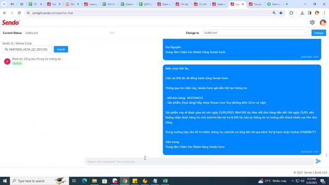Click the chat panel vertical scrollbar
This screenshot has height=185, width=329.
[326, 155]
